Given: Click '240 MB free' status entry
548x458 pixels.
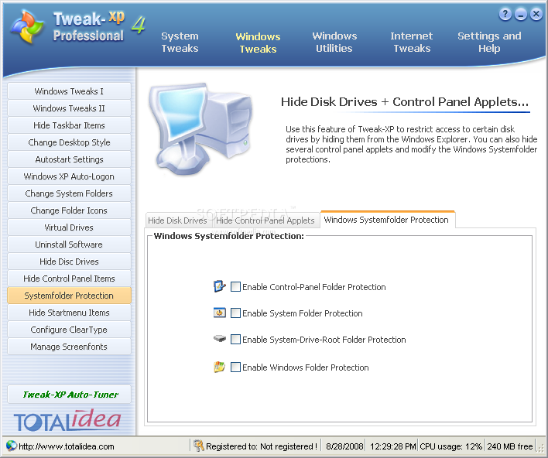Looking at the screenshot, I should pos(510,446).
